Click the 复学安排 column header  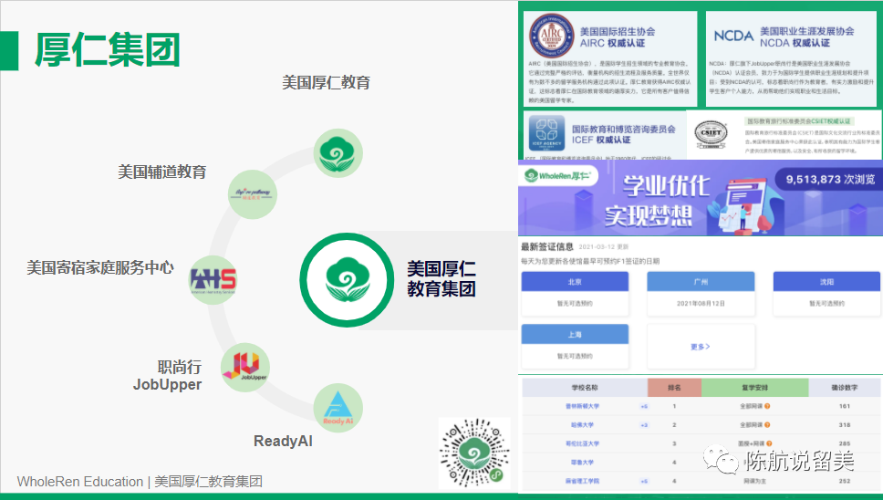(754, 387)
